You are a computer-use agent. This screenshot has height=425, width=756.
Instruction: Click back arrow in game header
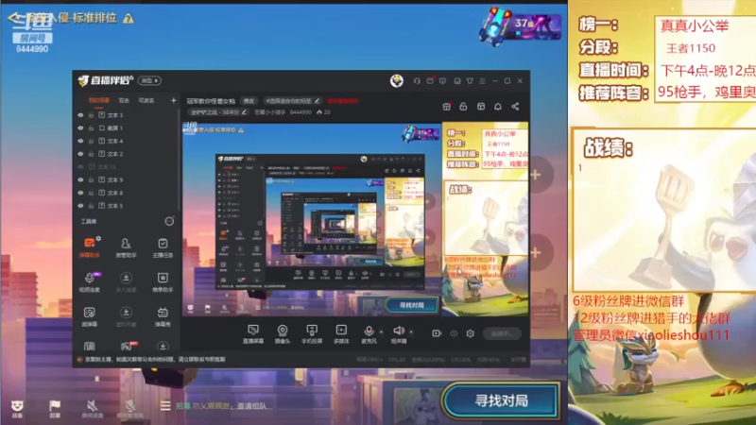coord(14,18)
